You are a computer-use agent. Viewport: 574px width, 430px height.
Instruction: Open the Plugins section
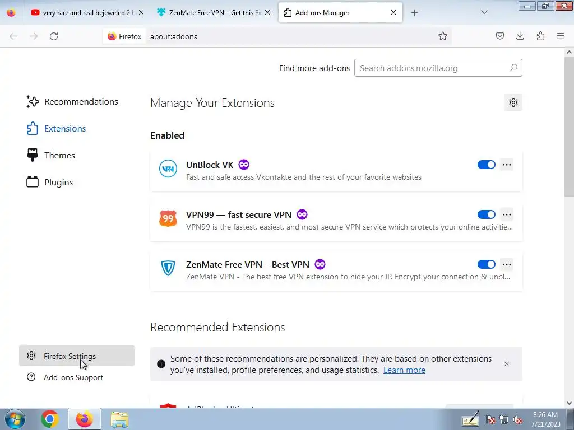click(x=49, y=182)
